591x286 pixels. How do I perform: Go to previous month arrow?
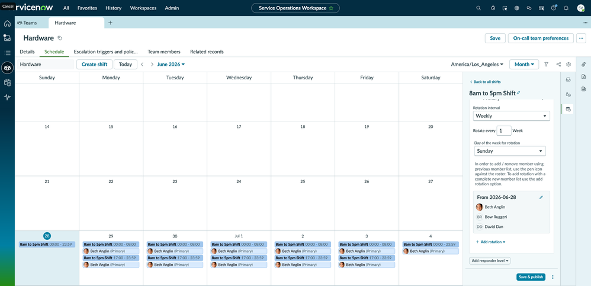(142, 65)
